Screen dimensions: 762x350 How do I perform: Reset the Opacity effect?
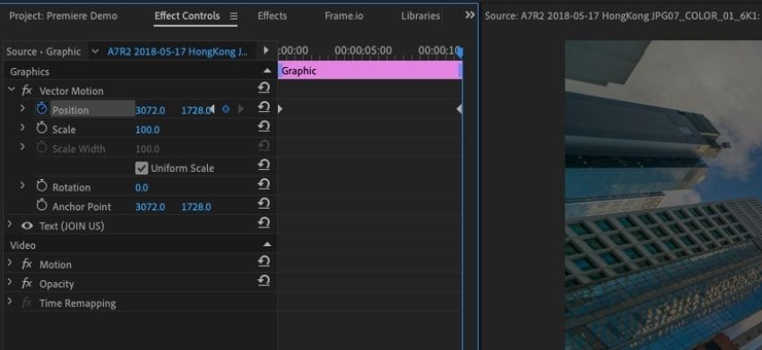click(x=264, y=281)
